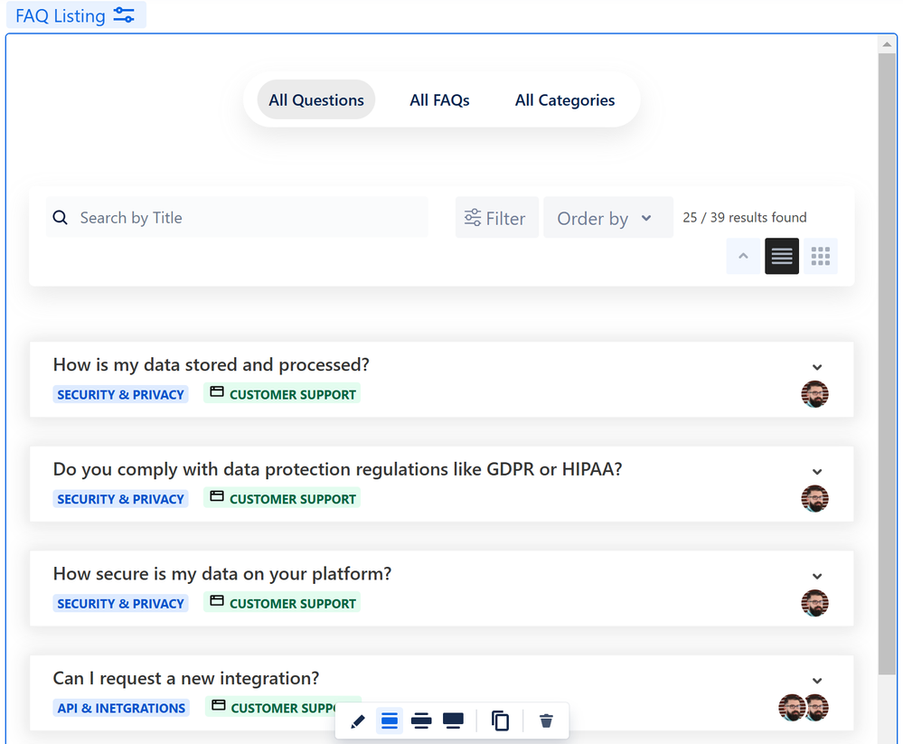Expand 'How secure is my data' question
The image size is (903, 744).
tap(816, 577)
